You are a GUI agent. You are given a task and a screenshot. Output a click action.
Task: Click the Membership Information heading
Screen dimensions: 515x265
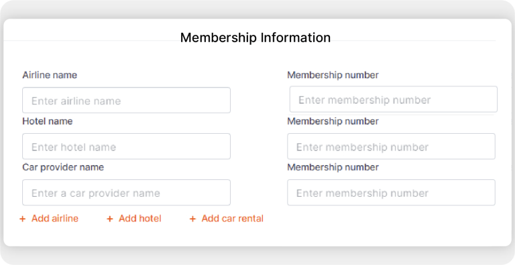point(255,37)
